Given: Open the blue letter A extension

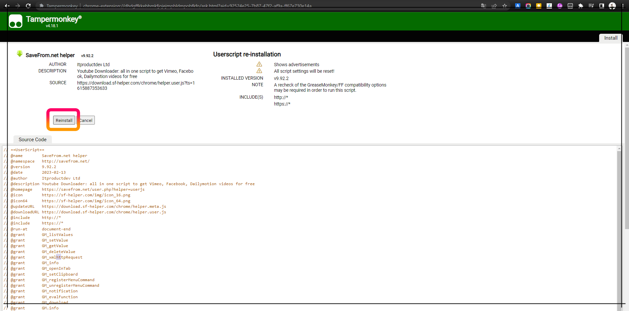Looking at the screenshot, I should tap(518, 6).
